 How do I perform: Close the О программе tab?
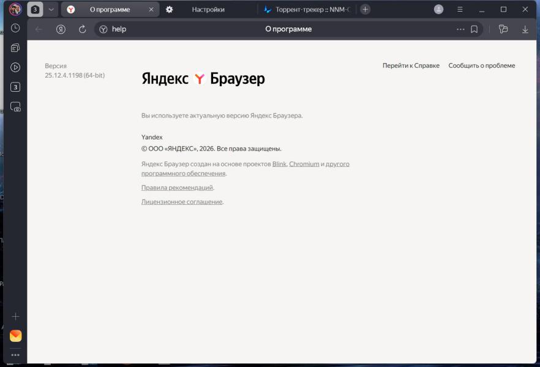click(x=151, y=9)
